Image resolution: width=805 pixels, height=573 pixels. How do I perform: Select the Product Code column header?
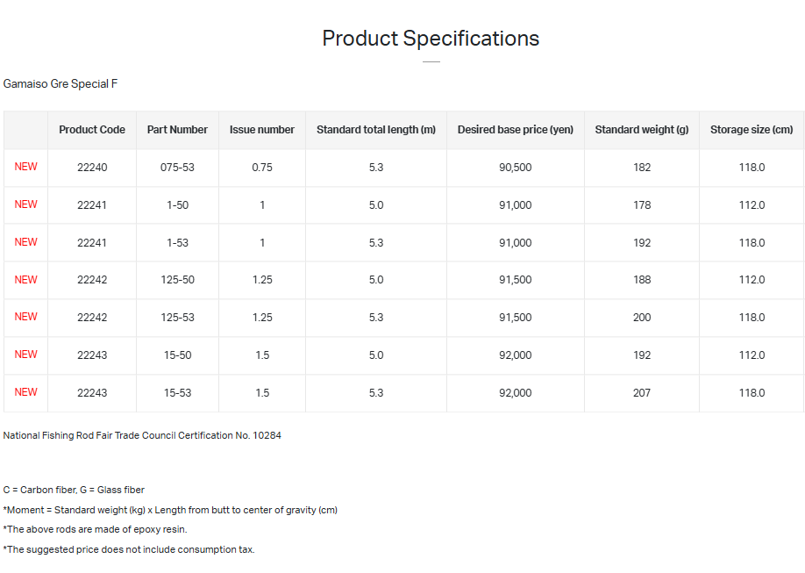(x=92, y=130)
